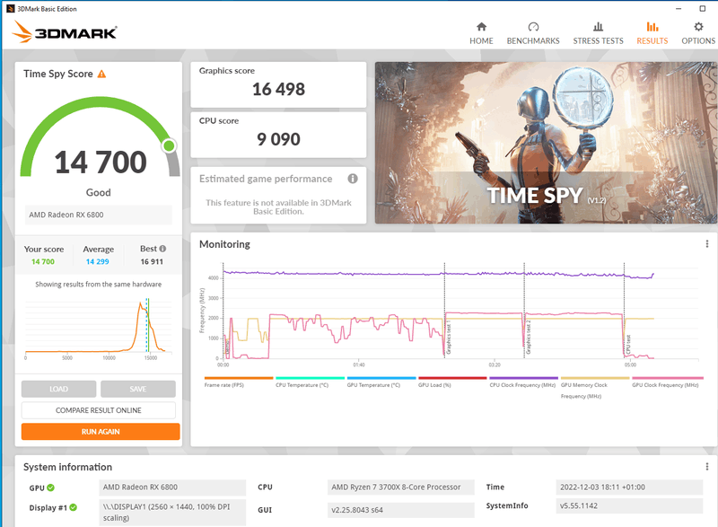The image size is (718, 527).
Task: Minimize the 3DMark window
Action: (x=679, y=9)
